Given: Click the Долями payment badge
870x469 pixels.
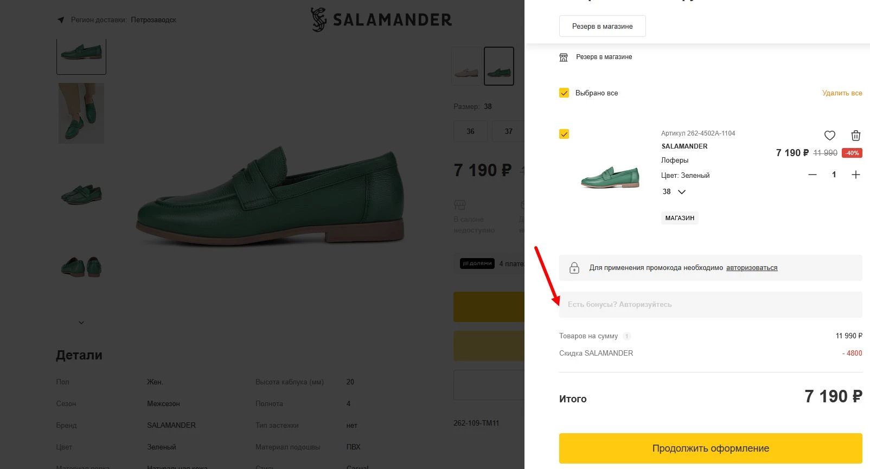Looking at the screenshot, I should [x=476, y=264].
